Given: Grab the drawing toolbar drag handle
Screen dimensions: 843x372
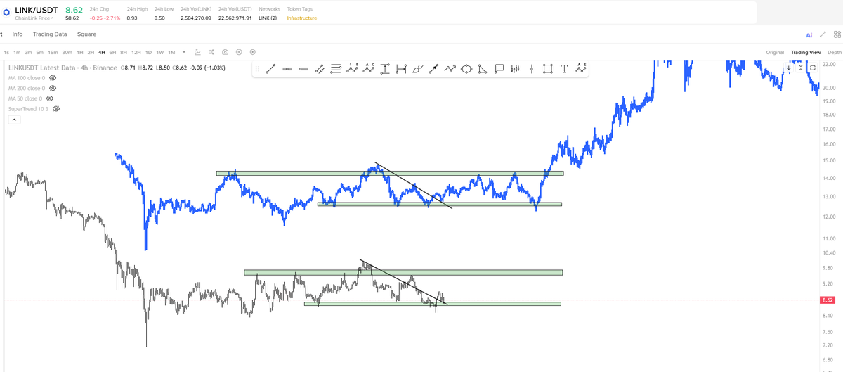Looking at the screenshot, I should [257, 69].
